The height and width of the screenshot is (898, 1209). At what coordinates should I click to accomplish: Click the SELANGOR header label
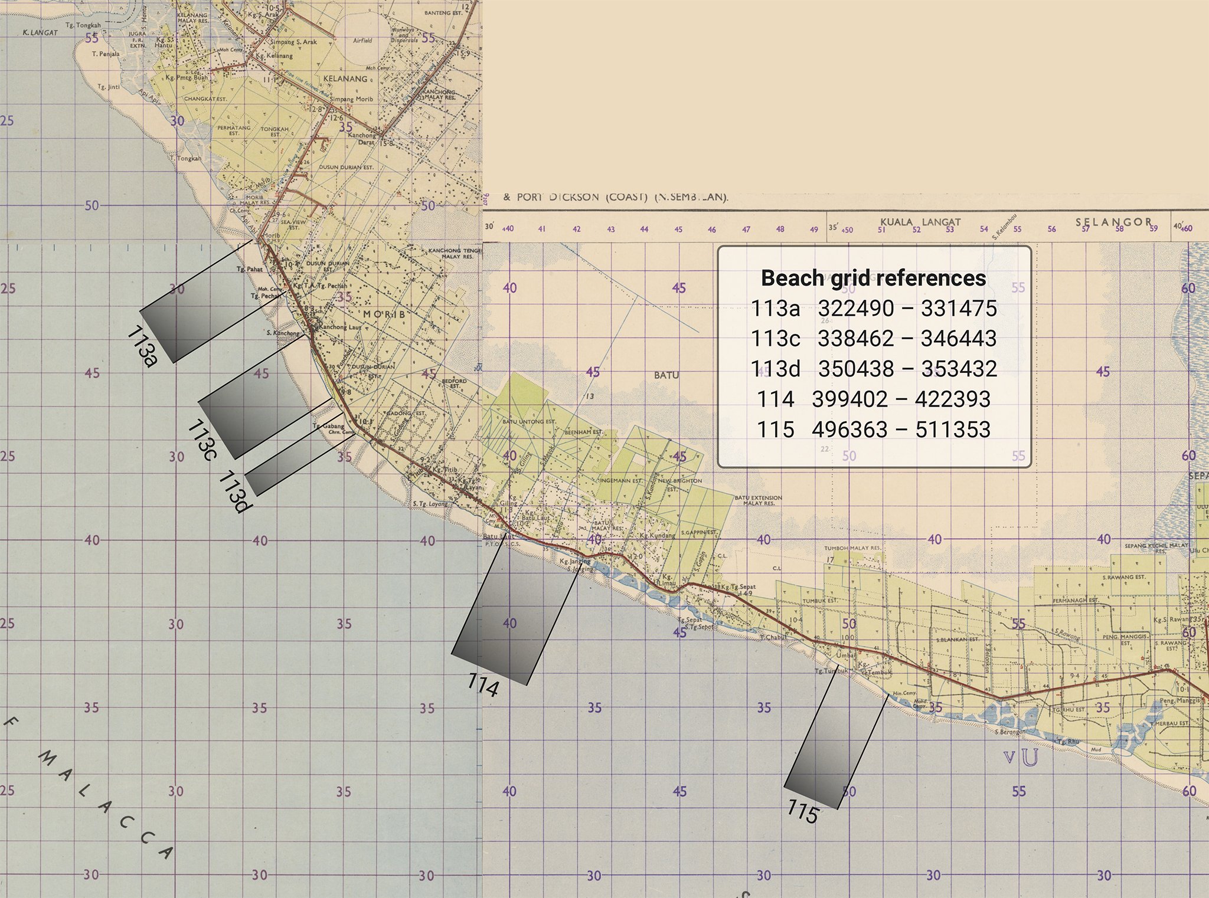coord(1113,222)
